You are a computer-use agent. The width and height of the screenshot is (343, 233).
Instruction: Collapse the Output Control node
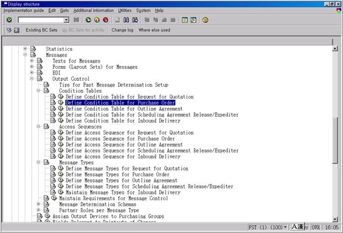[32, 78]
